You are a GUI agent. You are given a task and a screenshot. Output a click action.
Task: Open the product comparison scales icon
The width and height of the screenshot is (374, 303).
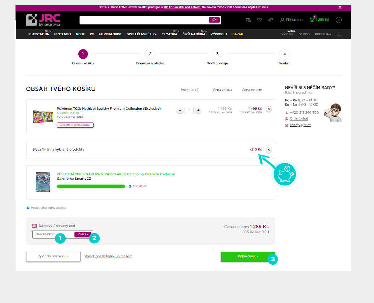(x=271, y=20)
